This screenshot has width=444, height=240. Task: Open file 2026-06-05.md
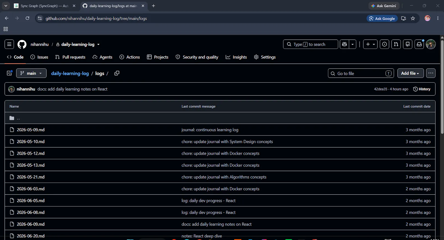(31, 201)
